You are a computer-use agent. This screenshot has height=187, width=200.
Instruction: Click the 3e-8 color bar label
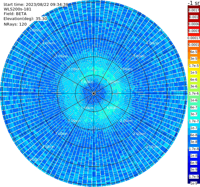[194, 142]
